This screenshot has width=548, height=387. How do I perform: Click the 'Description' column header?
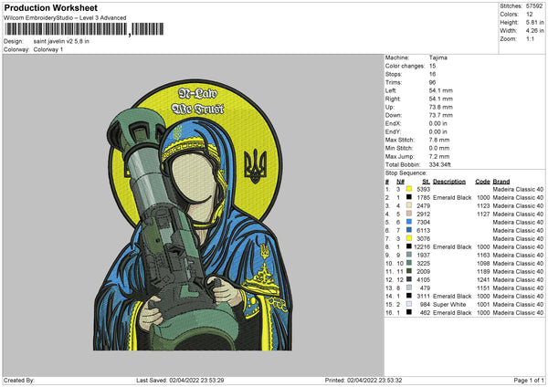pos(449,182)
